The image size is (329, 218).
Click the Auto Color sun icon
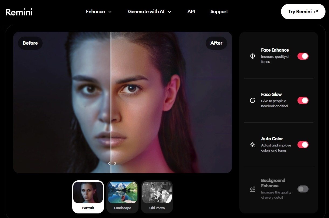tap(252, 145)
